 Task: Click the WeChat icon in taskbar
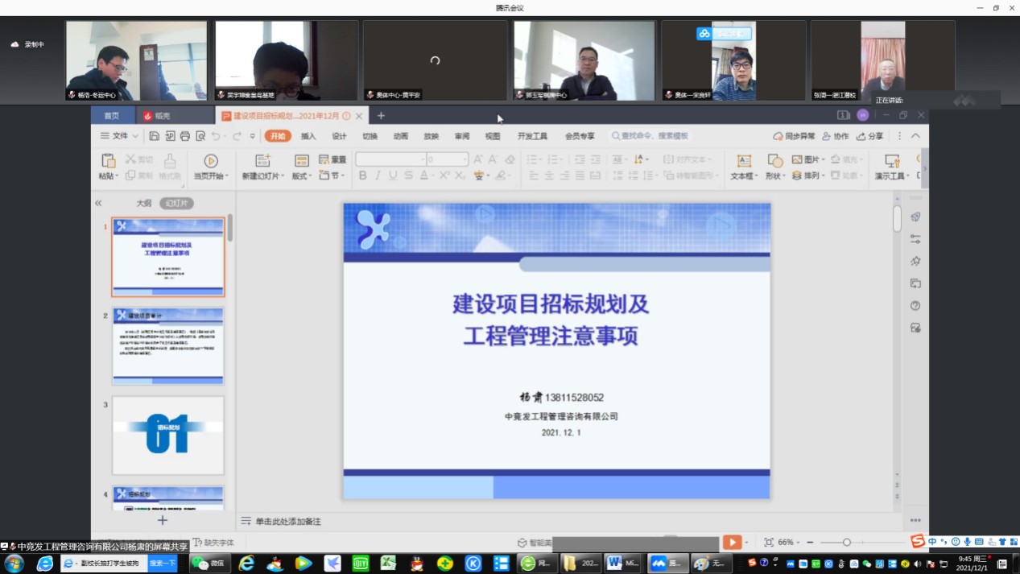point(209,564)
